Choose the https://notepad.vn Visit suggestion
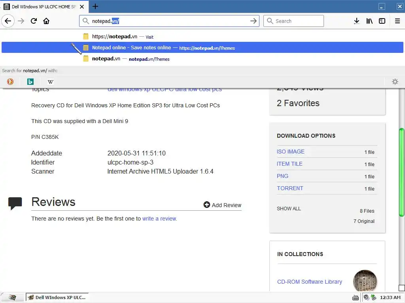This screenshot has width=405, height=303. point(202,37)
